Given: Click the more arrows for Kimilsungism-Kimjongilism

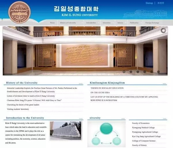Looking at the screenshot, I should (x=164, y=84).
